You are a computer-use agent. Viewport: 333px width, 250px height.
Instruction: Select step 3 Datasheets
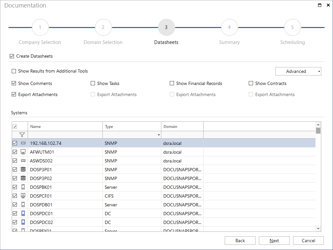[166, 27]
